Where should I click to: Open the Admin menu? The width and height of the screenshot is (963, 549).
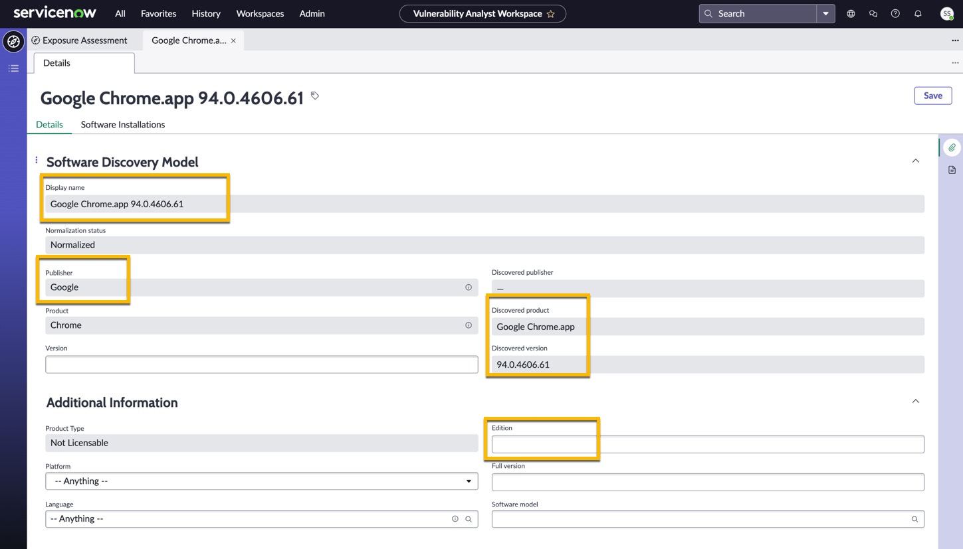312,13
